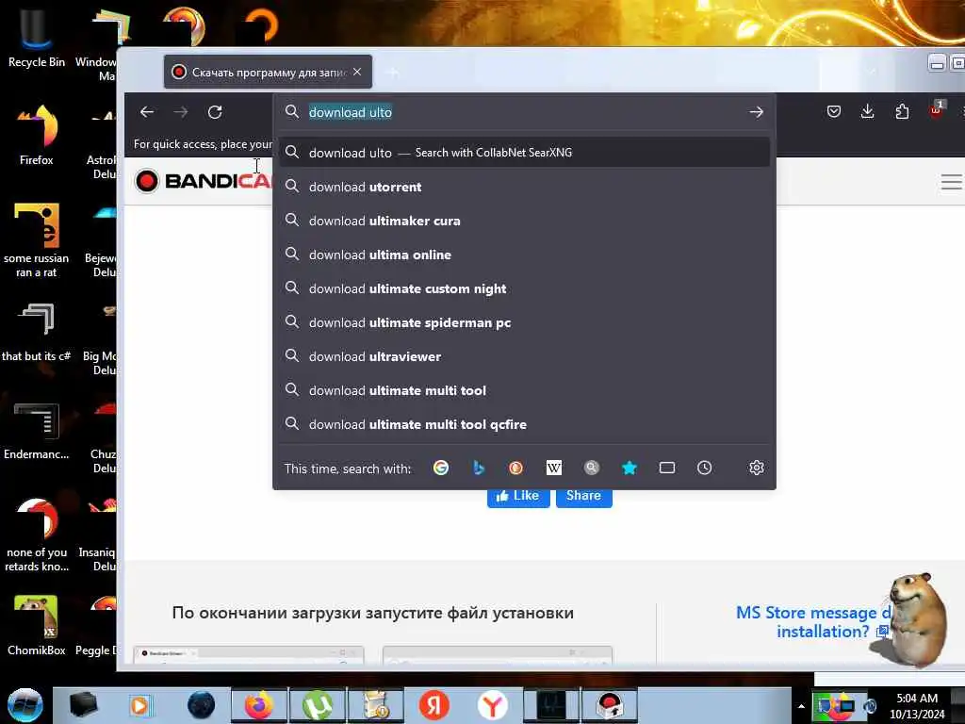Viewport: 965px width, 724px height.
Task: Open the ChomikBox desktop icon
Action: (x=37, y=624)
